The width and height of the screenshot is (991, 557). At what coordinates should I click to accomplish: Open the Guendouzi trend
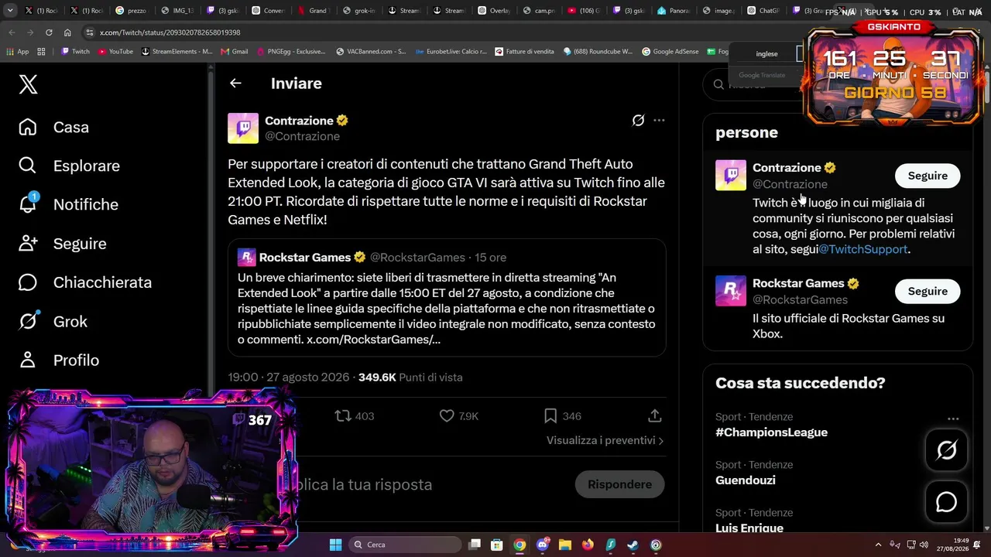(746, 480)
